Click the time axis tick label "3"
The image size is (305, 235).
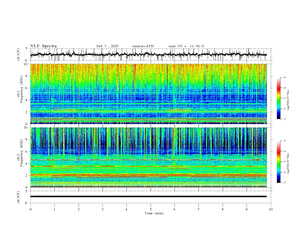102,209
